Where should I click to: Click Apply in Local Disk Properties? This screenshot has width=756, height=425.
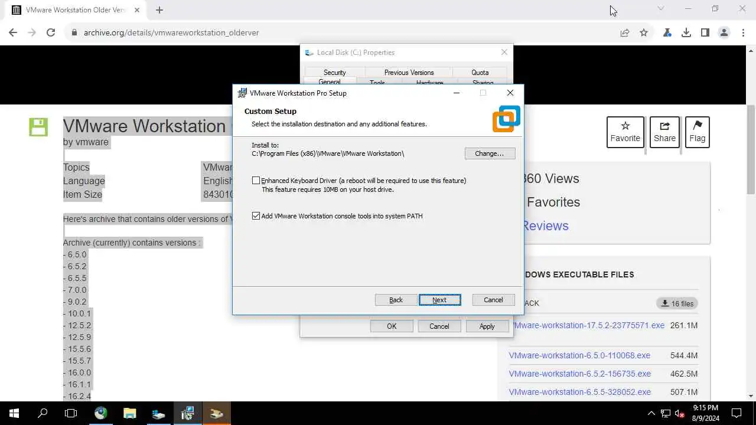[487, 326]
